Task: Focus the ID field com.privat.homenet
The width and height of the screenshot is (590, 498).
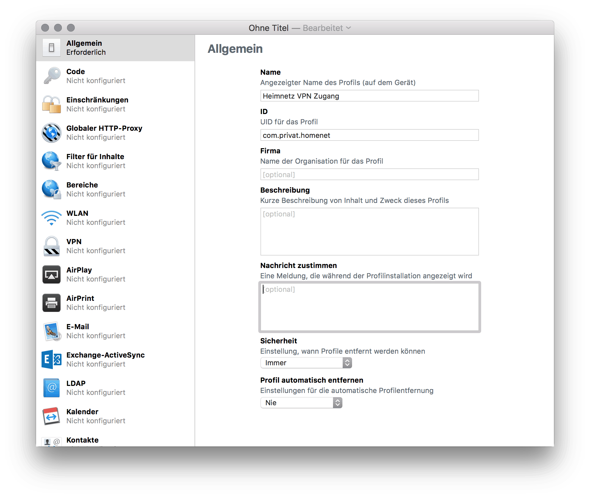Action: tap(369, 135)
